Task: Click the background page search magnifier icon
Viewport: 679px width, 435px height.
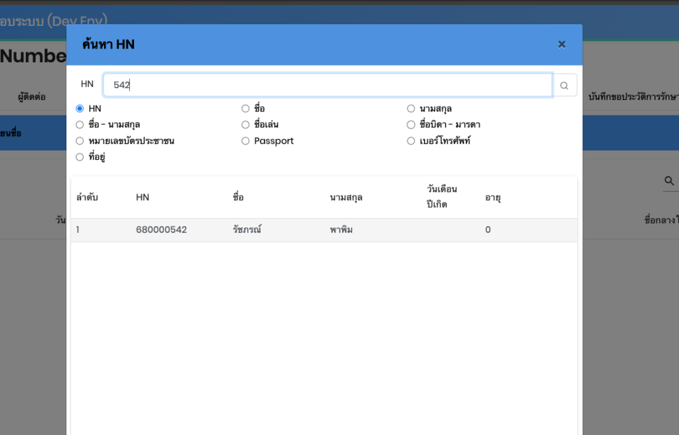Action: 669,180
